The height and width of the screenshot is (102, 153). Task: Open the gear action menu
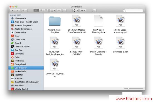click(x=83, y=10)
